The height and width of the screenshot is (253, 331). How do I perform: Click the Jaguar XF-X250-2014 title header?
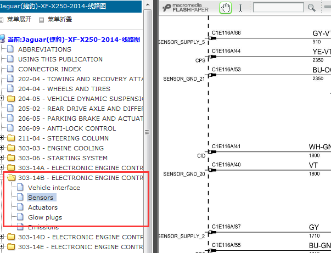(x=71, y=6)
